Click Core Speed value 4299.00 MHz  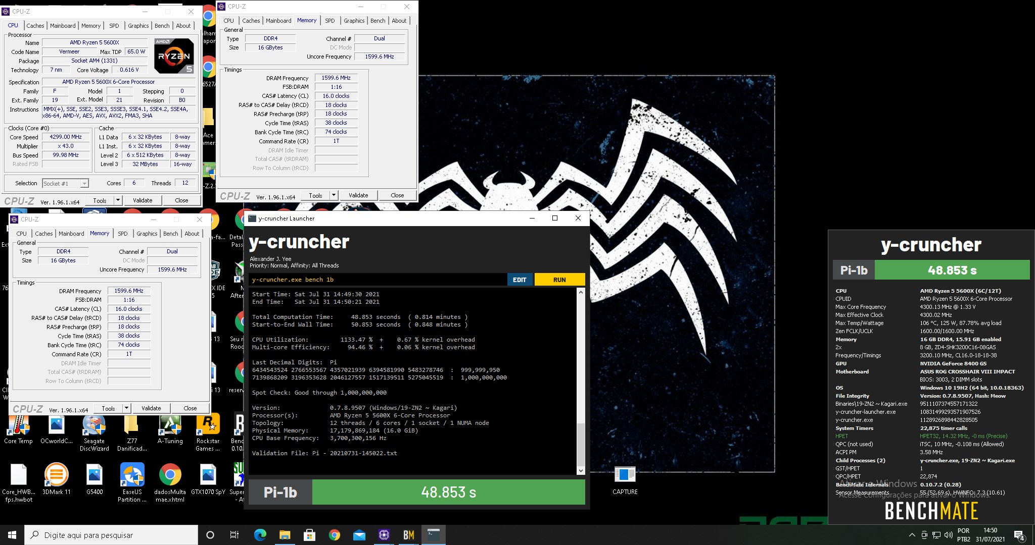[66, 137]
